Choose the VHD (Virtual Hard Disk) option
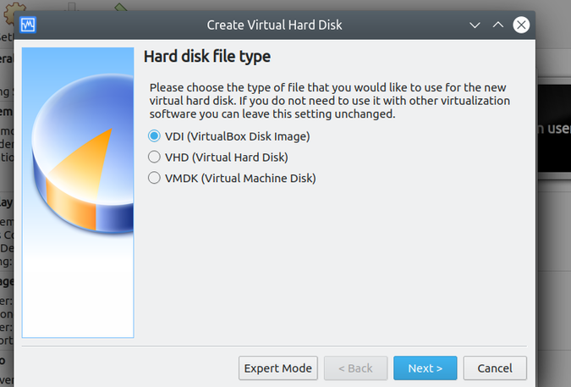The width and height of the screenshot is (571, 387). click(x=154, y=157)
